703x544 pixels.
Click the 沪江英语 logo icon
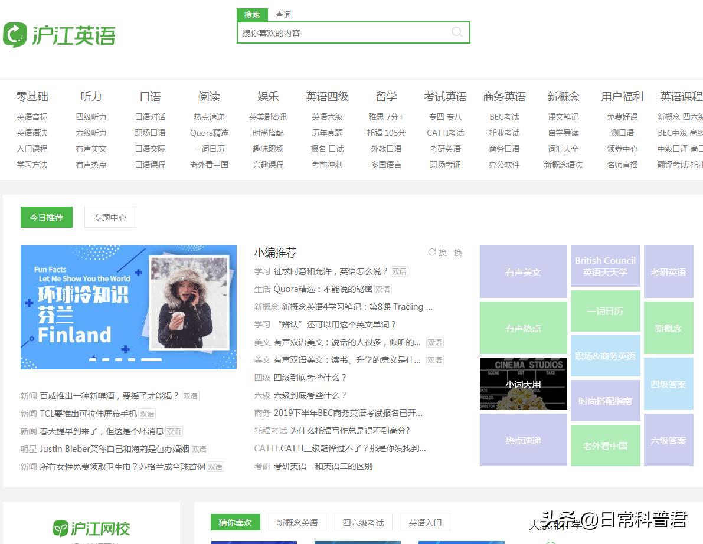14,35
